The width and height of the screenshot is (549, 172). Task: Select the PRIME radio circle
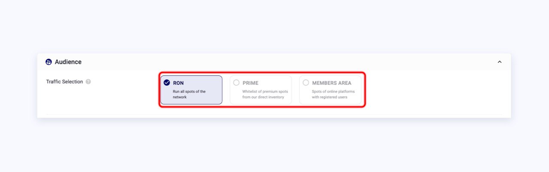click(236, 83)
